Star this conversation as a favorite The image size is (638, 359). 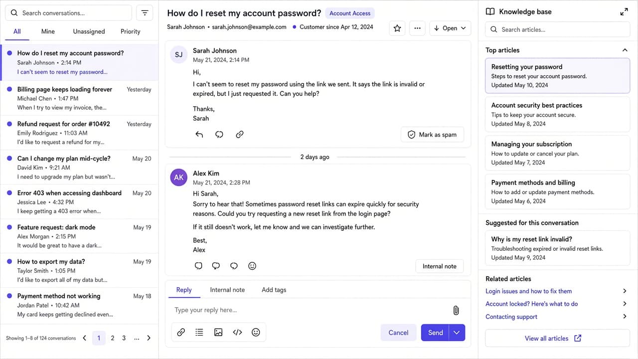(397, 28)
